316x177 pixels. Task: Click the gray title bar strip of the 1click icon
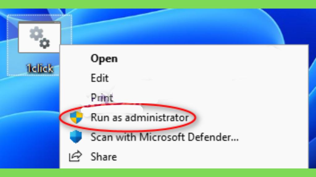click(39, 22)
